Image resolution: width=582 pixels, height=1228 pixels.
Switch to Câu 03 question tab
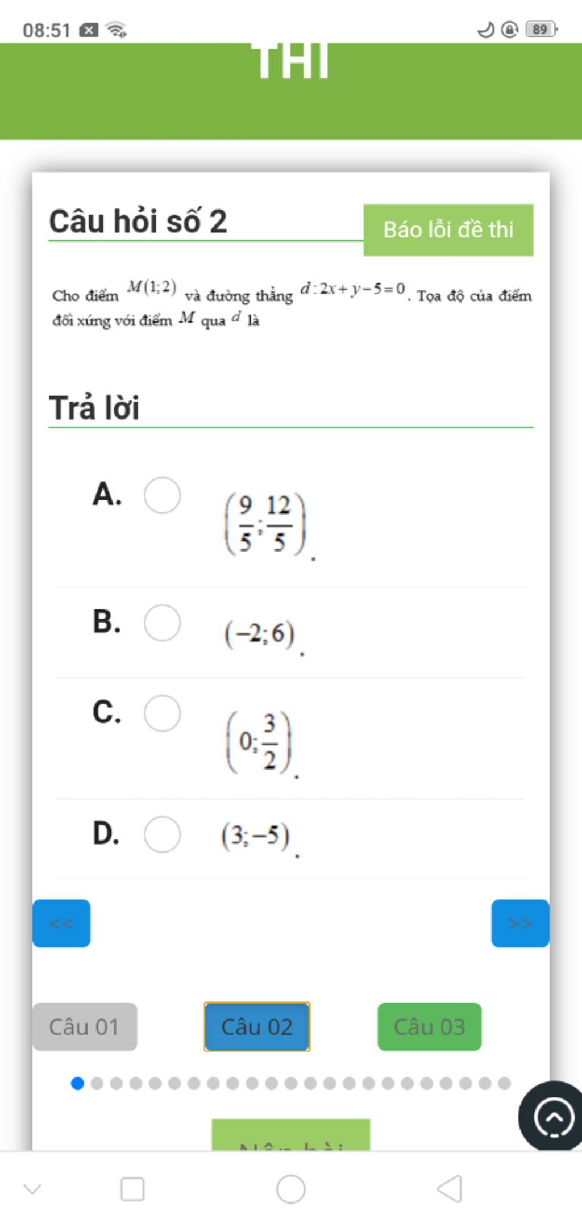(429, 1026)
